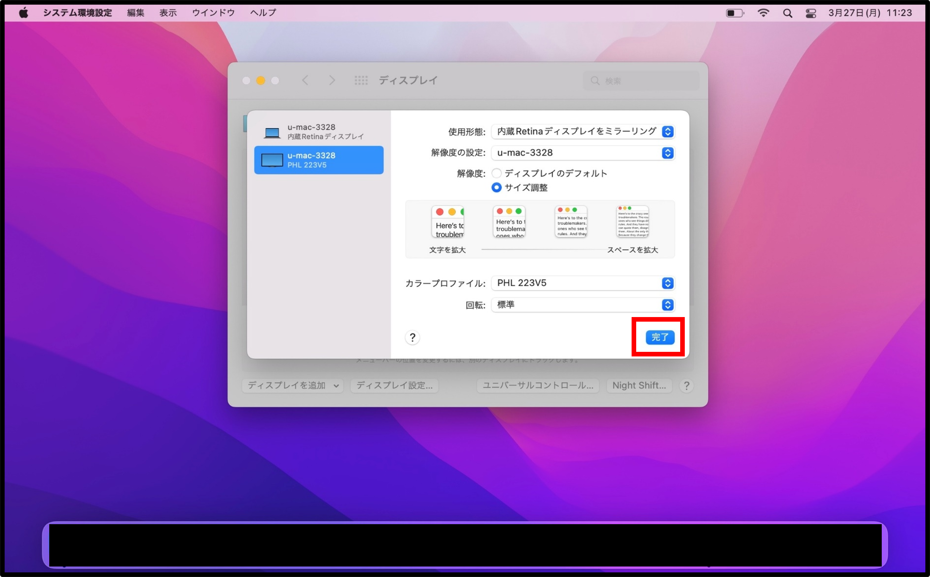Open Control Center icon

click(x=811, y=13)
